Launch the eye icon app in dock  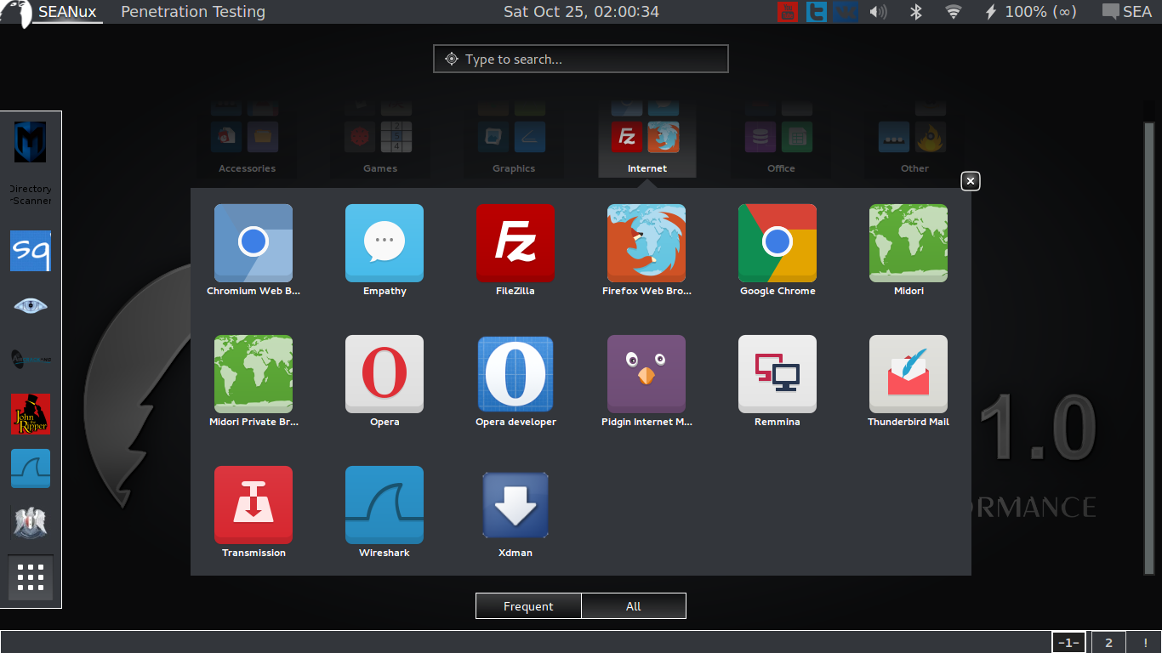pos(31,305)
